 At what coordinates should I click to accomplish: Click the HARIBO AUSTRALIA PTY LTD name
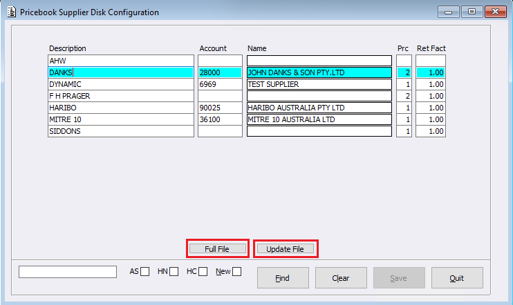point(319,108)
